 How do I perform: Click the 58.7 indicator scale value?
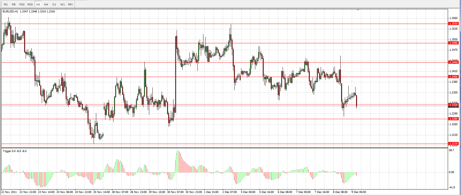coord(451,150)
